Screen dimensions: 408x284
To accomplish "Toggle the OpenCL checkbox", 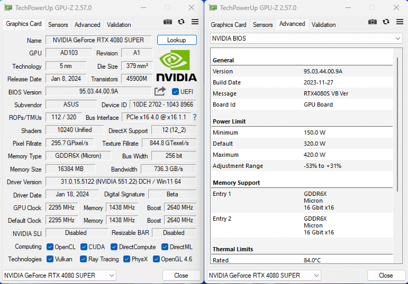I will (x=50, y=247).
